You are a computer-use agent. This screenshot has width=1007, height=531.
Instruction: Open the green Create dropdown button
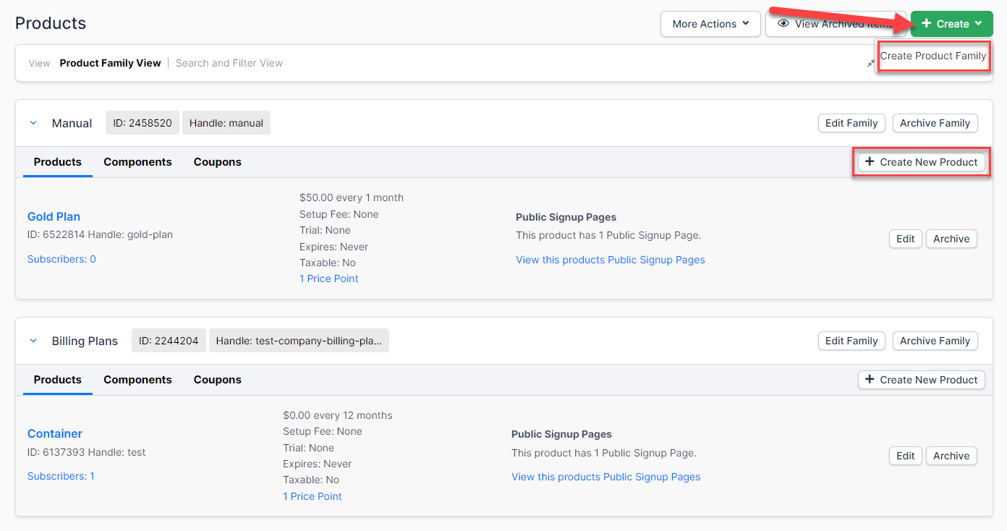(951, 24)
